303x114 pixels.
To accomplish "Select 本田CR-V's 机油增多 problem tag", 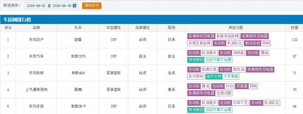I will [x=202, y=103].
